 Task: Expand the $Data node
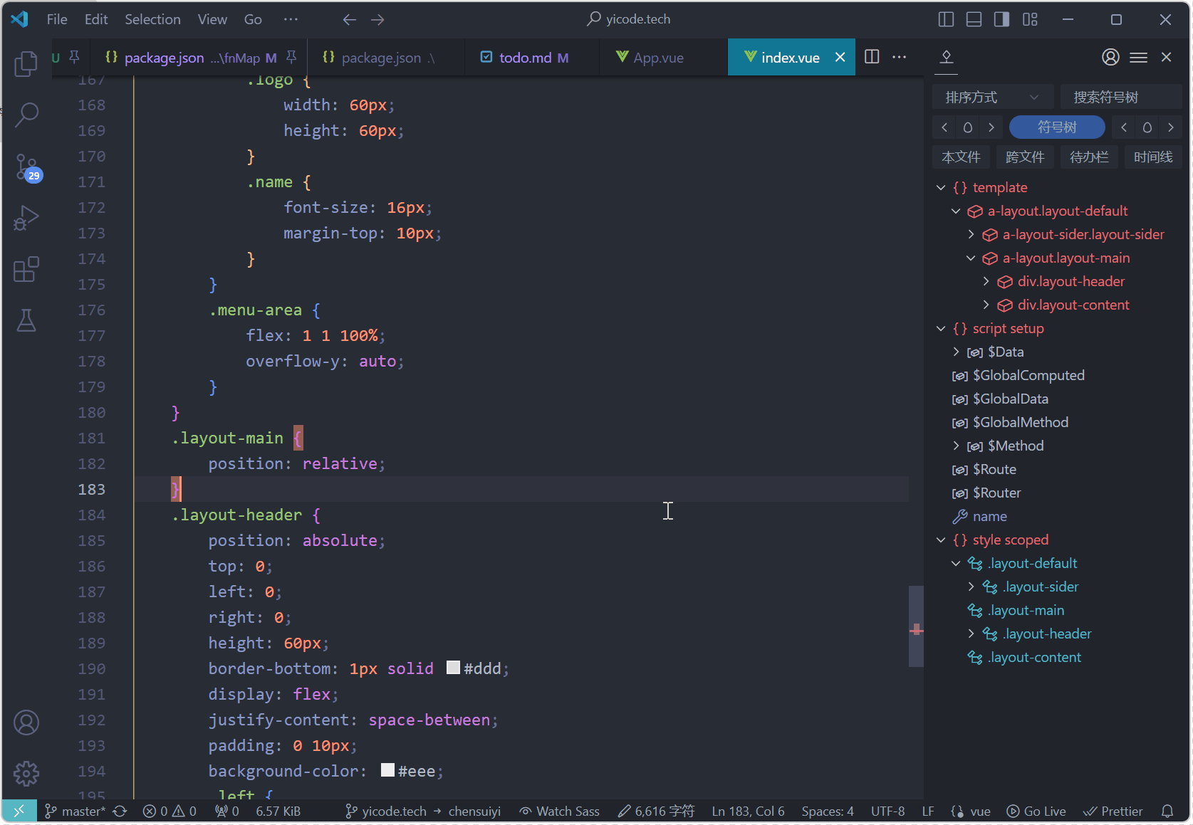956,352
